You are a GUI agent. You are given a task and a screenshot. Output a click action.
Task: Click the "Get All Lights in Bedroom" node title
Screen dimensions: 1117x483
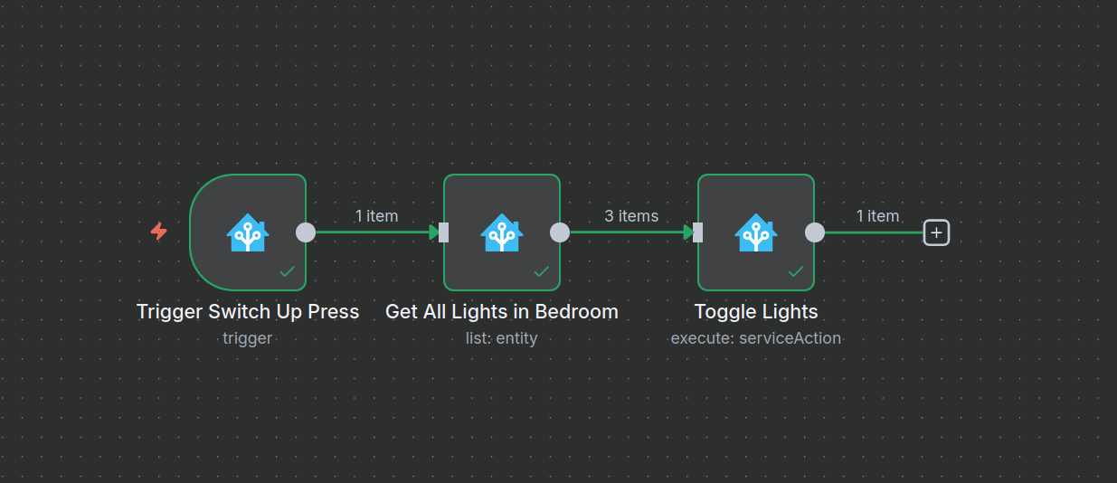click(x=502, y=312)
